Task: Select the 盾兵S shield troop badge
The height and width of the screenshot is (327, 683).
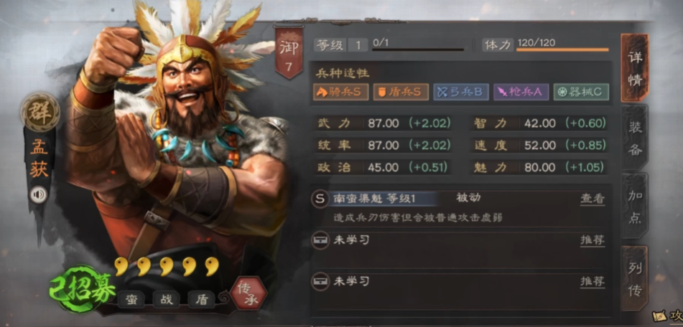Action: pyautogui.click(x=401, y=92)
